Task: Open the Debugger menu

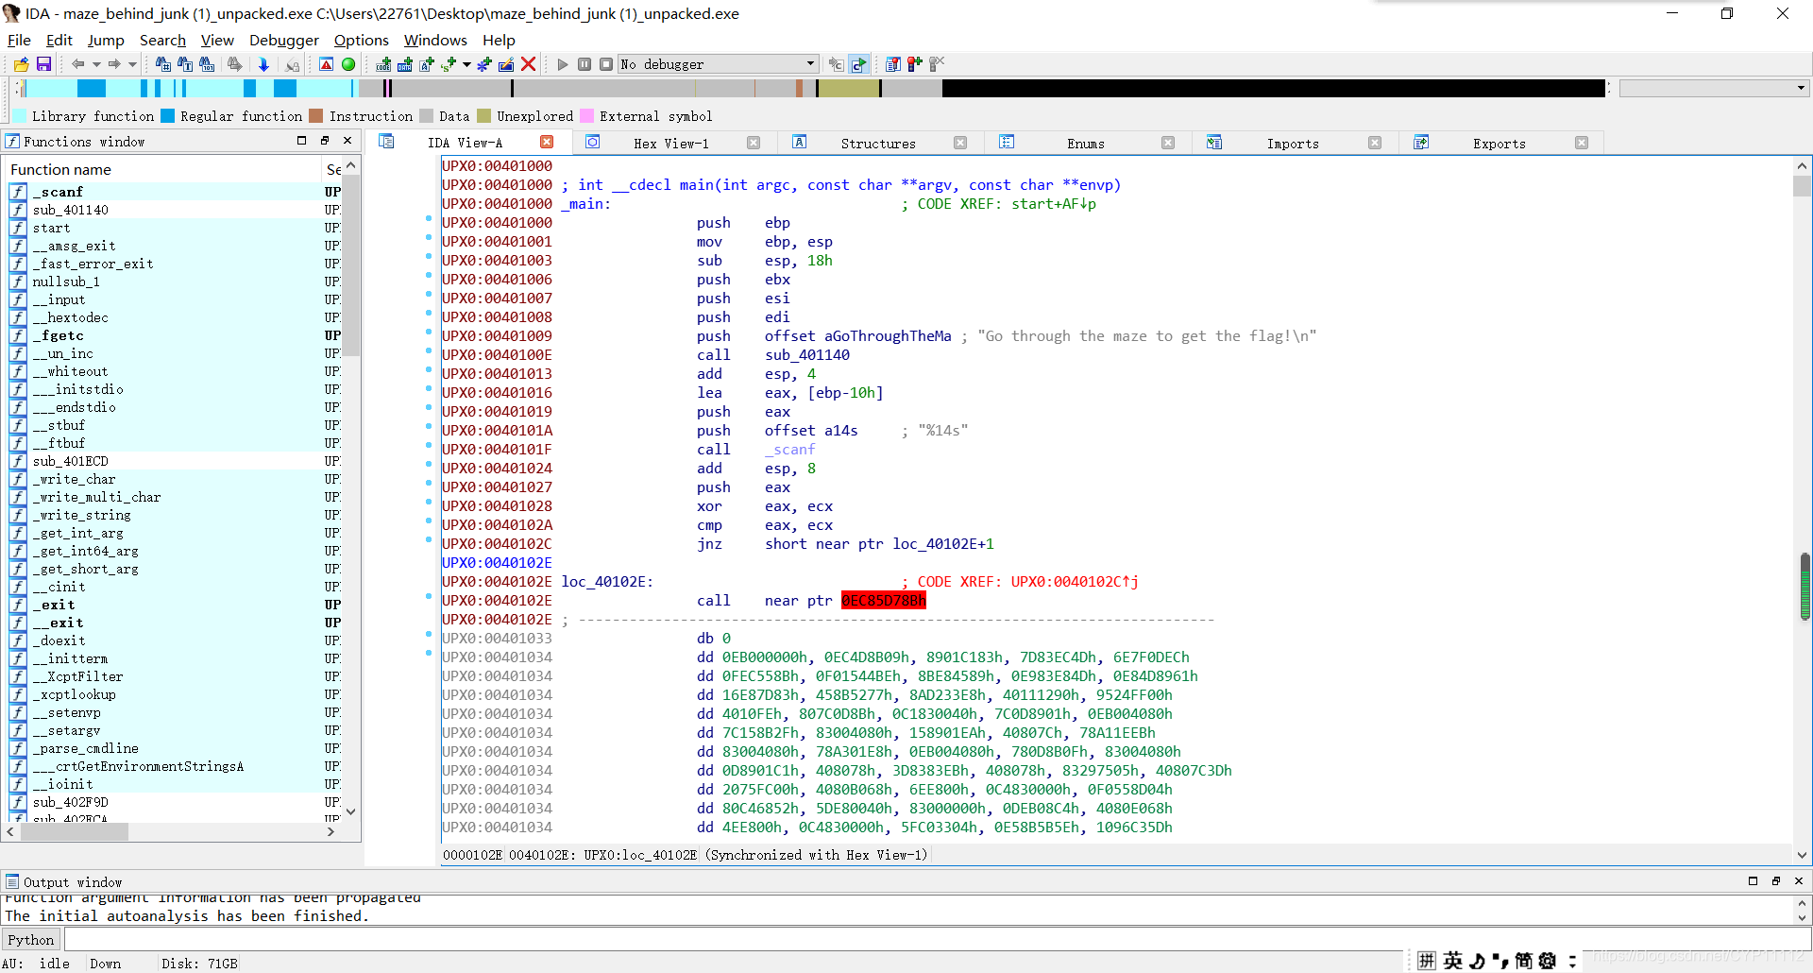Action: coord(283,40)
